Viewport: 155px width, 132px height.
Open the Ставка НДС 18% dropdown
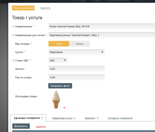pyautogui.click(x=58, y=60)
